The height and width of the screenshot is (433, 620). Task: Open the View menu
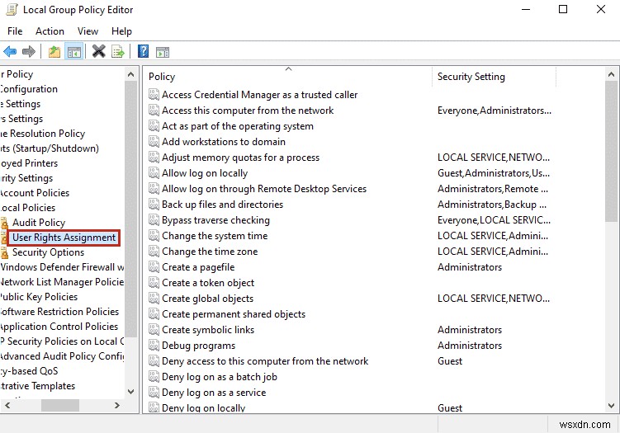[88, 31]
